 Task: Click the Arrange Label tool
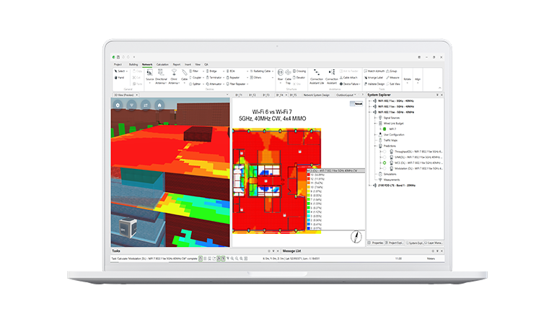374,77
